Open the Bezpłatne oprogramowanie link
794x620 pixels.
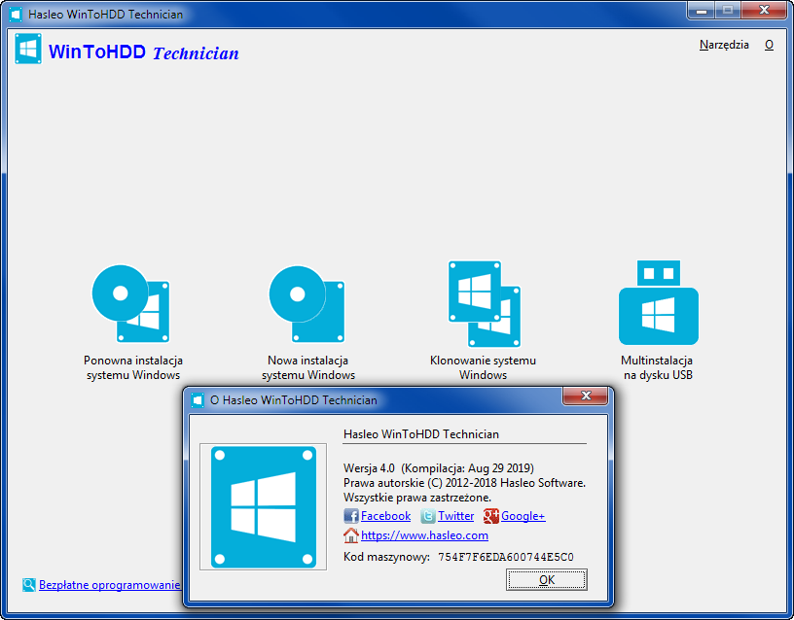pos(109,585)
